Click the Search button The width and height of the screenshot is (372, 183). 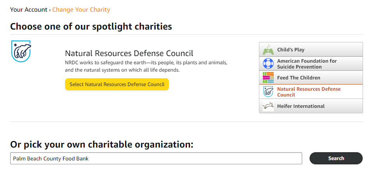point(336,158)
